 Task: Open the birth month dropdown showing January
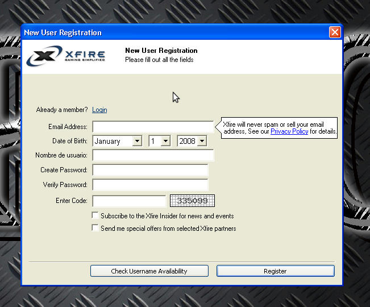(117, 141)
